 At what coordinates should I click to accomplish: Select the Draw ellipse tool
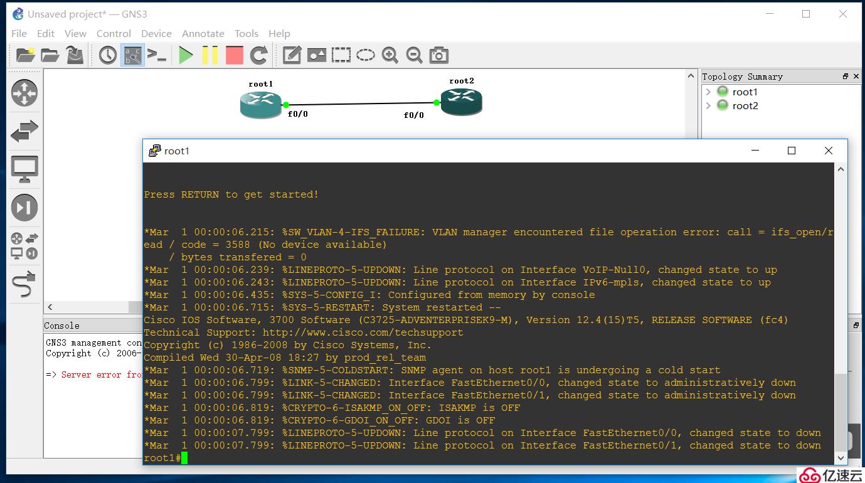(366, 55)
